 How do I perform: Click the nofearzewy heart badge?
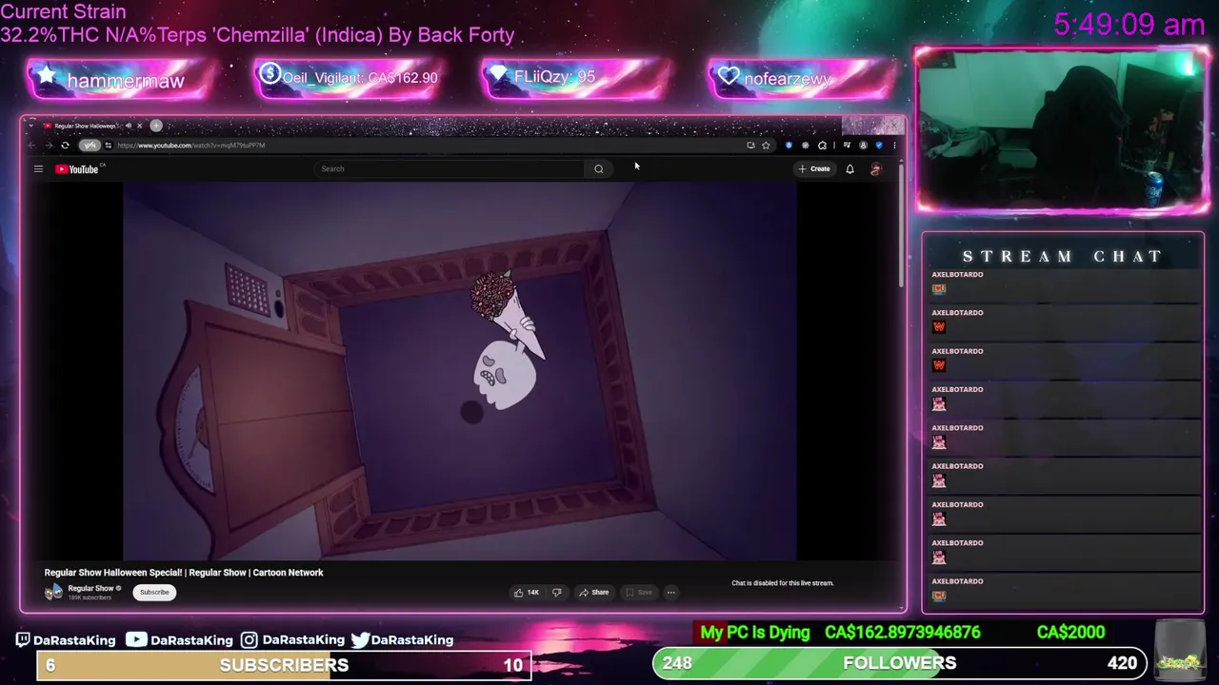(x=802, y=79)
